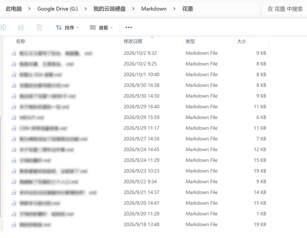
Task: Click cloud icon of 2026/9/30 14:30 file
Action: pos(14,96)
